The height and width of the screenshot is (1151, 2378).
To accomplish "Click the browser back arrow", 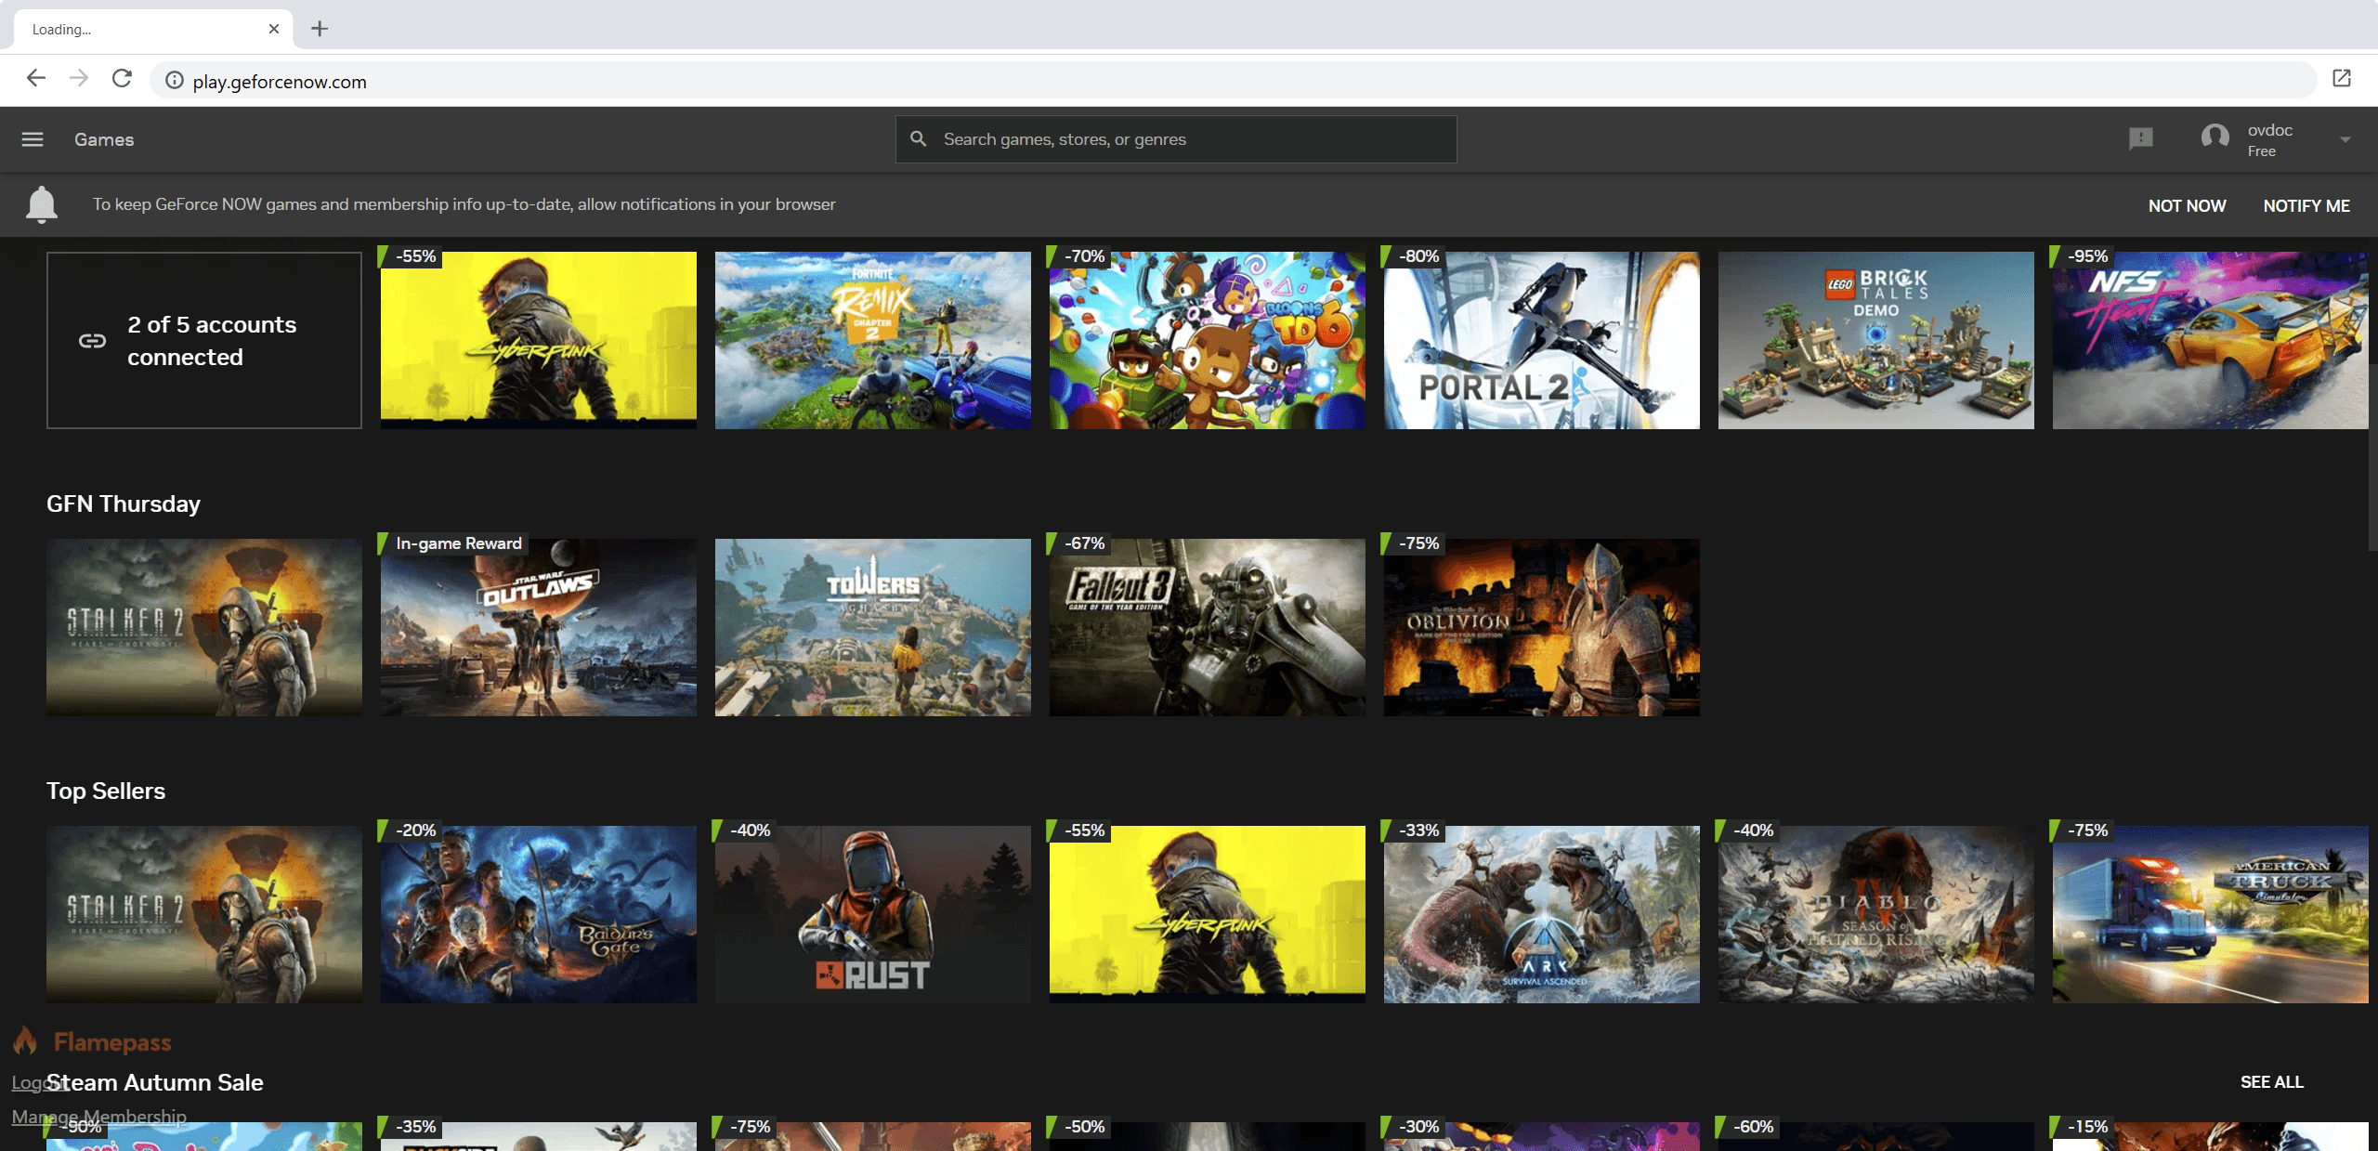I will coord(35,79).
